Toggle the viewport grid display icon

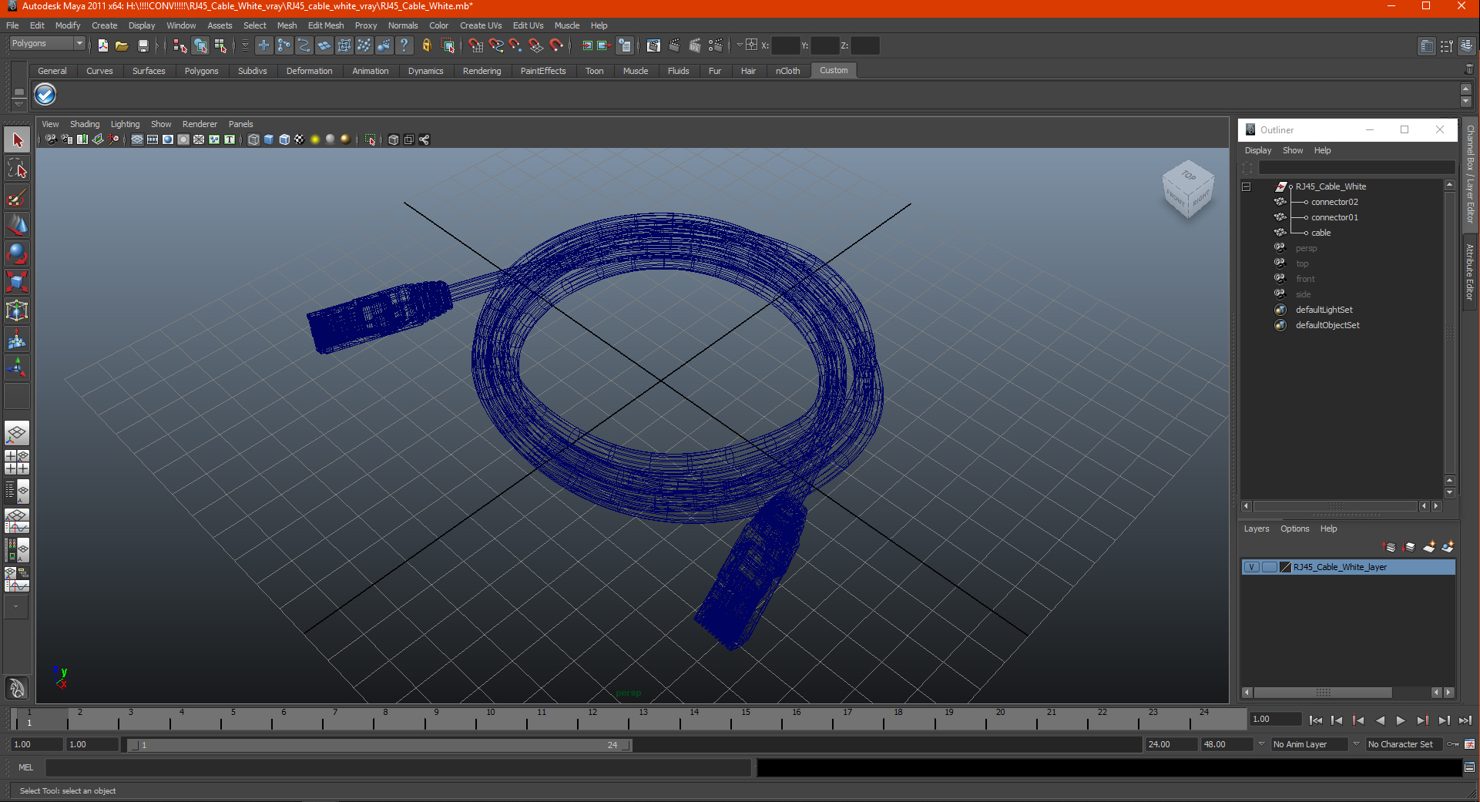pos(137,139)
